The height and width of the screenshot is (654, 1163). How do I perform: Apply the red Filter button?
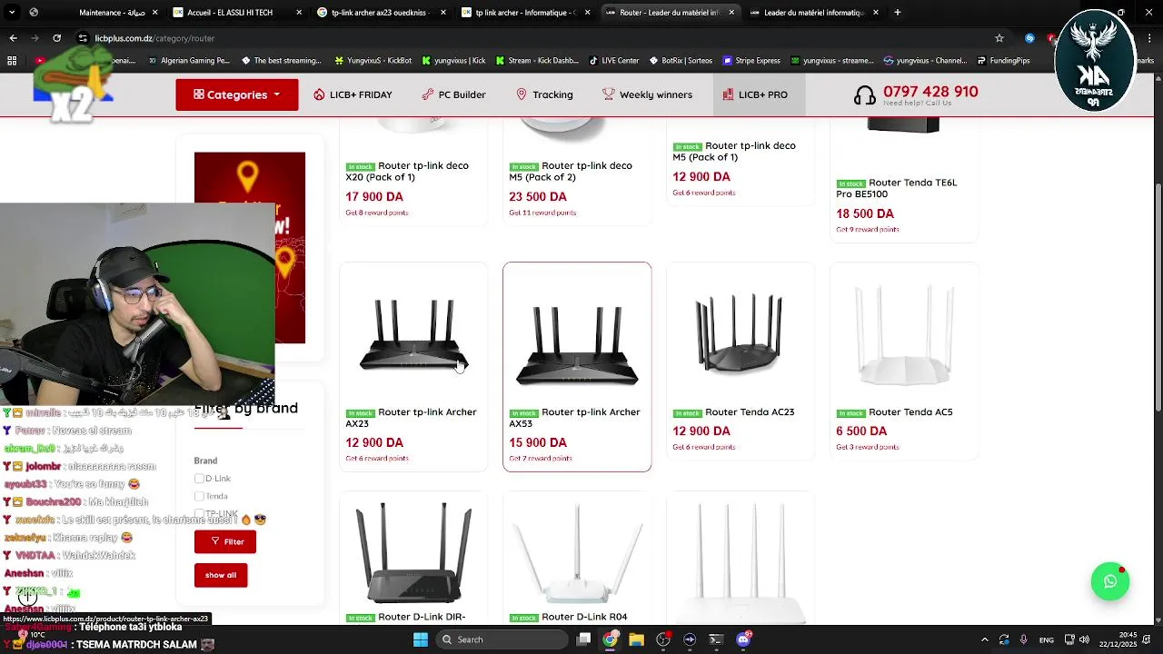pyautogui.click(x=225, y=541)
